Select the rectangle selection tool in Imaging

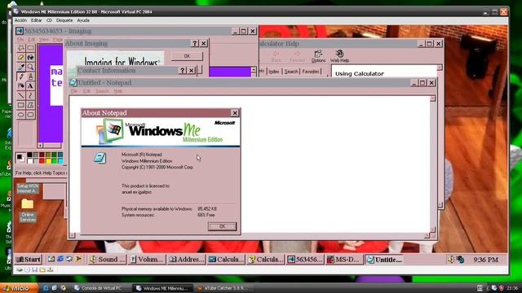(30, 48)
